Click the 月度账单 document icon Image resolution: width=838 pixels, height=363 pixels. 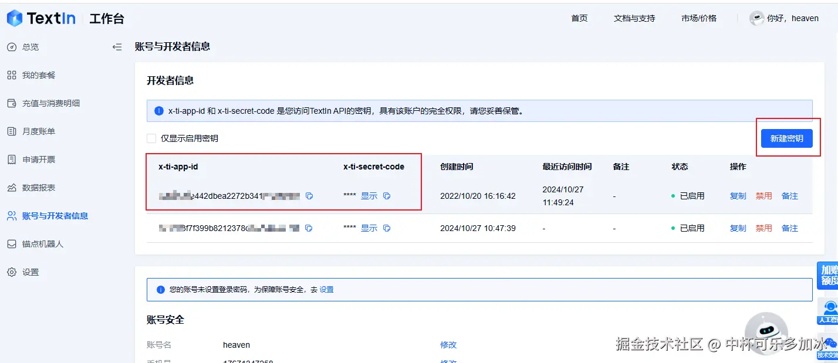[12, 131]
